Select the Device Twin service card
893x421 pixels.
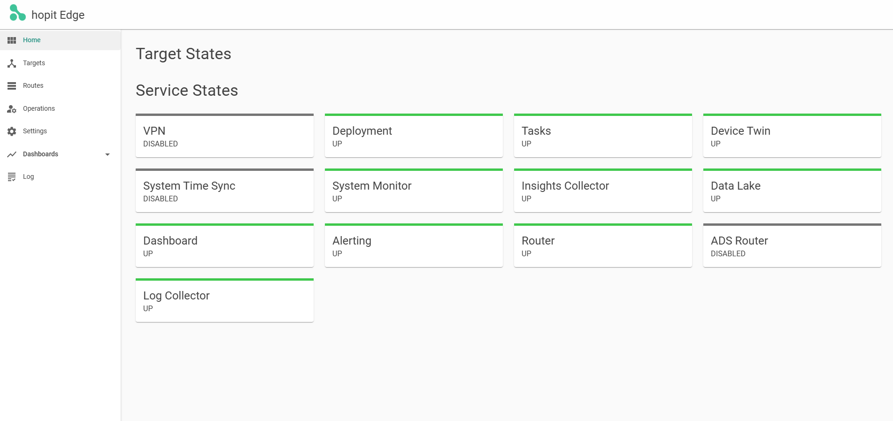[792, 136]
